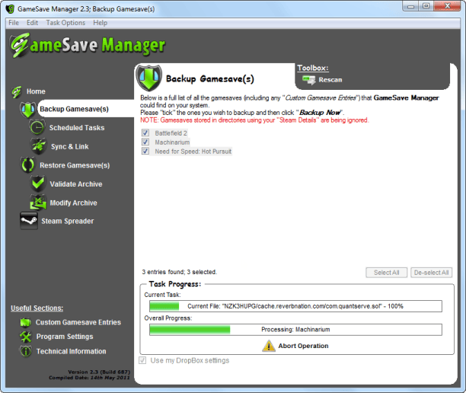Click the Modify Archive icon
Viewport: 466px width, 393px height.
click(x=38, y=203)
